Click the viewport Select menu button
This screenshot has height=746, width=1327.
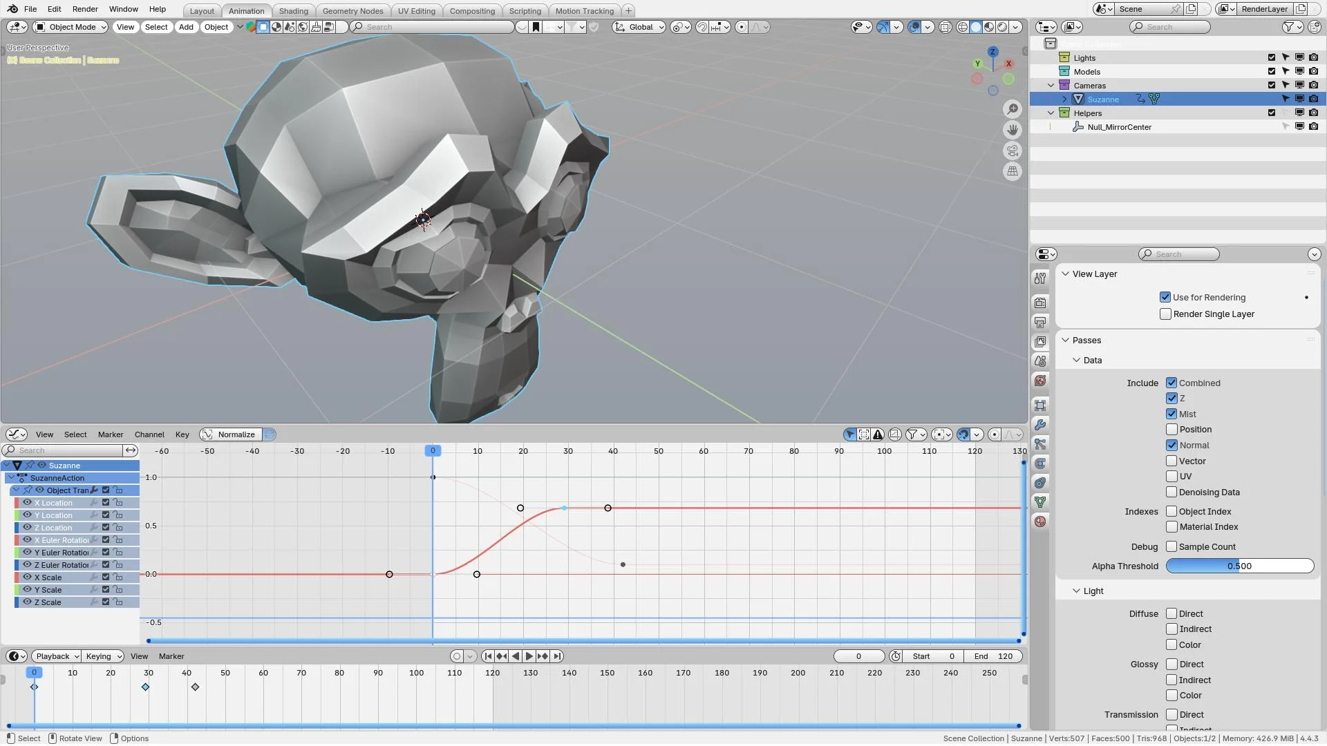click(x=156, y=27)
